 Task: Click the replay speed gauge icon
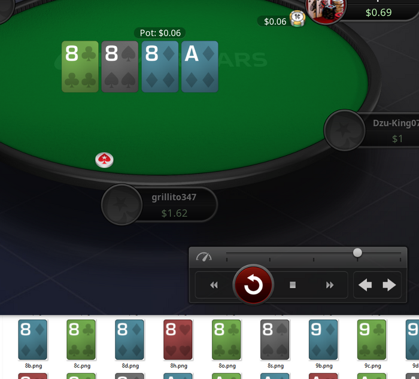(204, 257)
